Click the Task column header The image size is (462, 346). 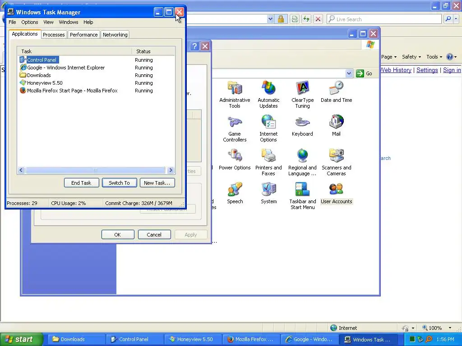(x=75, y=51)
